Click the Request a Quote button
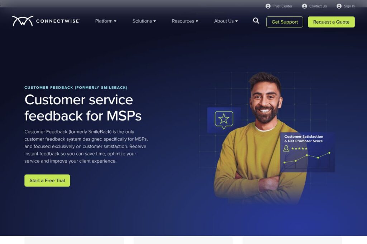 pos(331,22)
